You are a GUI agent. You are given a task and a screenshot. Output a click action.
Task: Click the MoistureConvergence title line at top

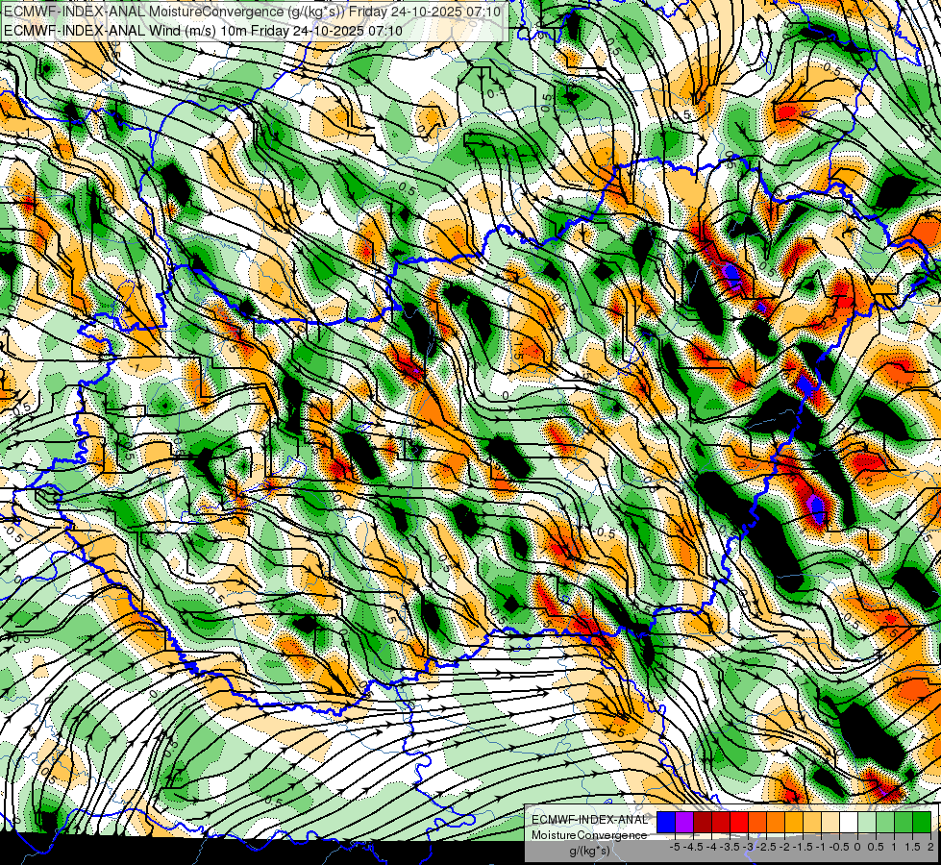tap(253, 12)
